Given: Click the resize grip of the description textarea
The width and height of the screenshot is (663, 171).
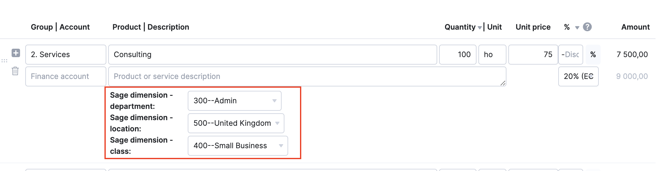Looking at the screenshot, I should (x=503, y=83).
